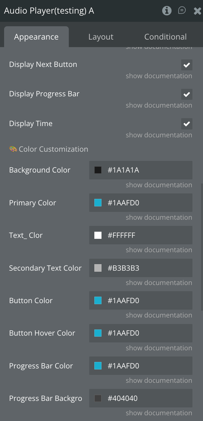
Task: Click the white Text_ Clor swatch
Action: click(x=98, y=235)
